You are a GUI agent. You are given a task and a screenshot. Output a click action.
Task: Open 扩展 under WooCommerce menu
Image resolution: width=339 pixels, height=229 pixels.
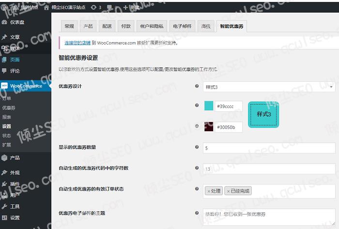pyautogui.click(x=7, y=145)
